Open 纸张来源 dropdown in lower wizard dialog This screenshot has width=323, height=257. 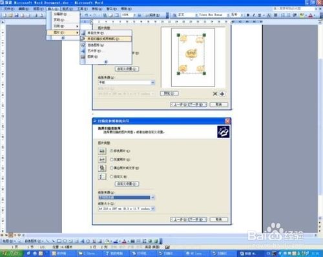coord(153,198)
